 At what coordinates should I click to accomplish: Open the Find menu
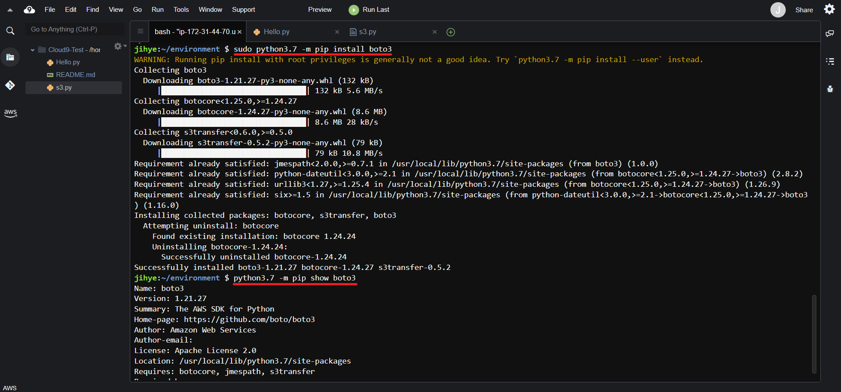93,10
